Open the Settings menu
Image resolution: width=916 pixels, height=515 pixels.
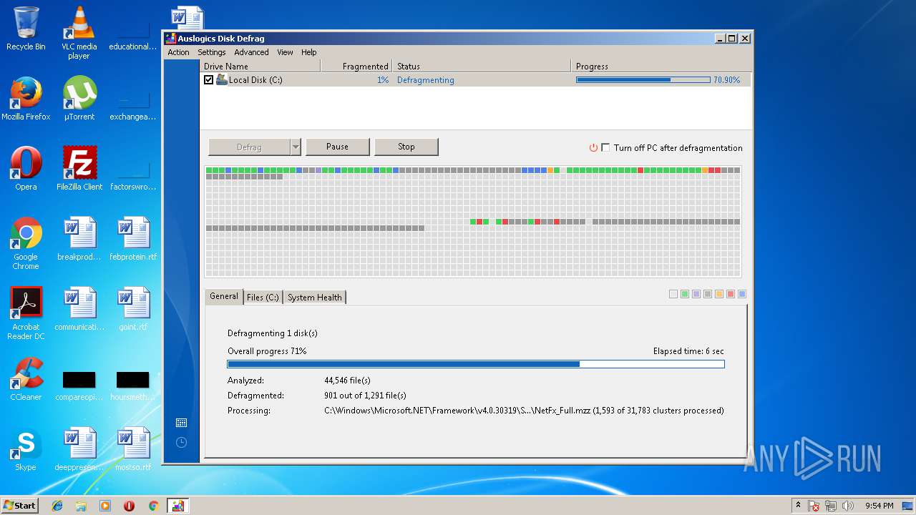(211, 52)
